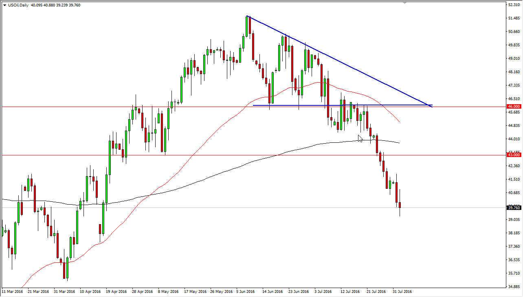The image size is (523, 297).
Task: Click the 17 May 2016 date label
Action: point(195,292)
